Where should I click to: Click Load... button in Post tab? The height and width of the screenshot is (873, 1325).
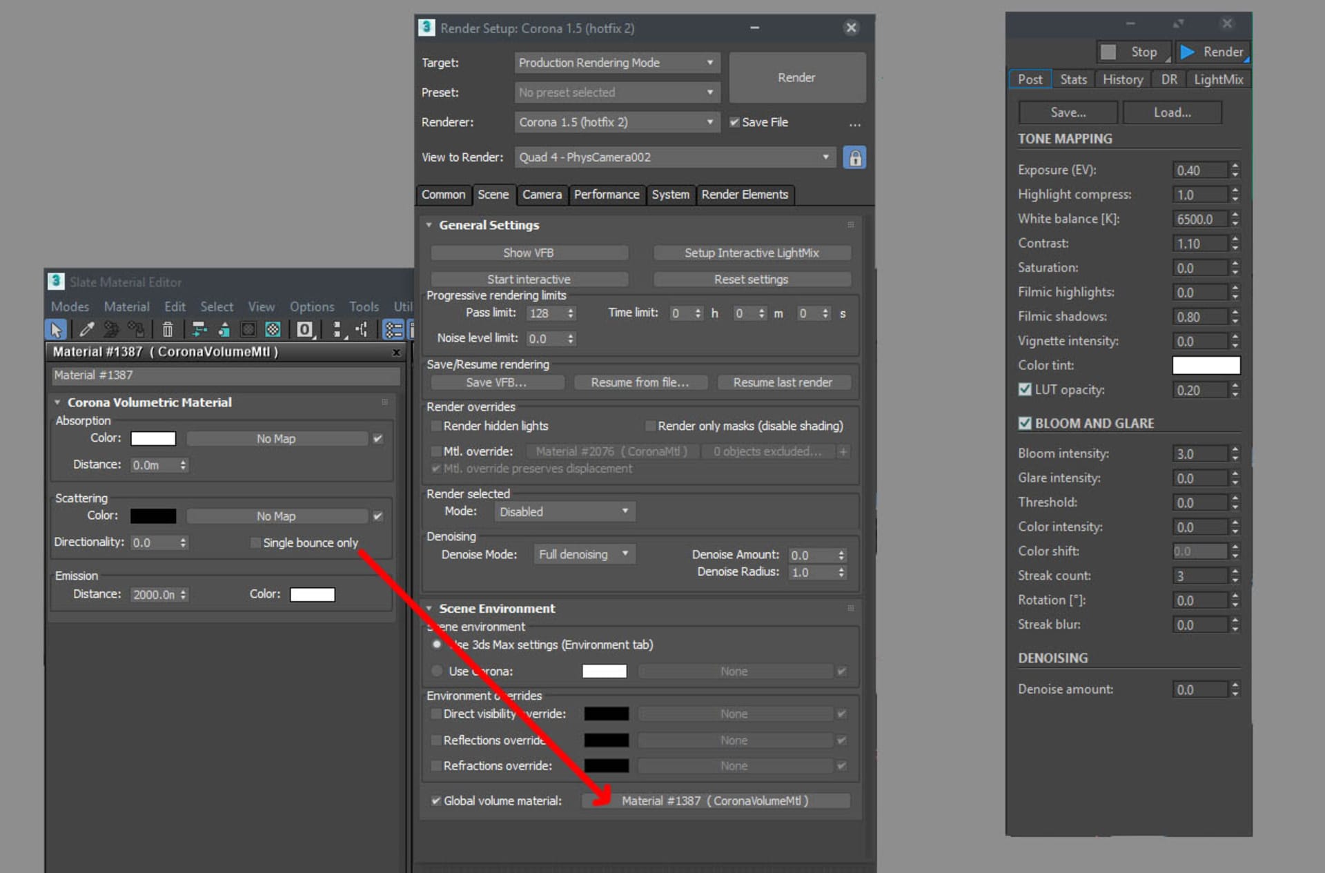tap(1172, 112)
